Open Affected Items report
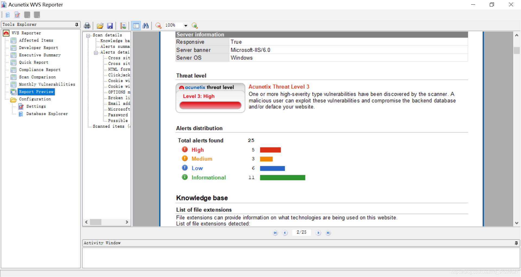Viewport: 521px width, 277px height. point(36,40)
